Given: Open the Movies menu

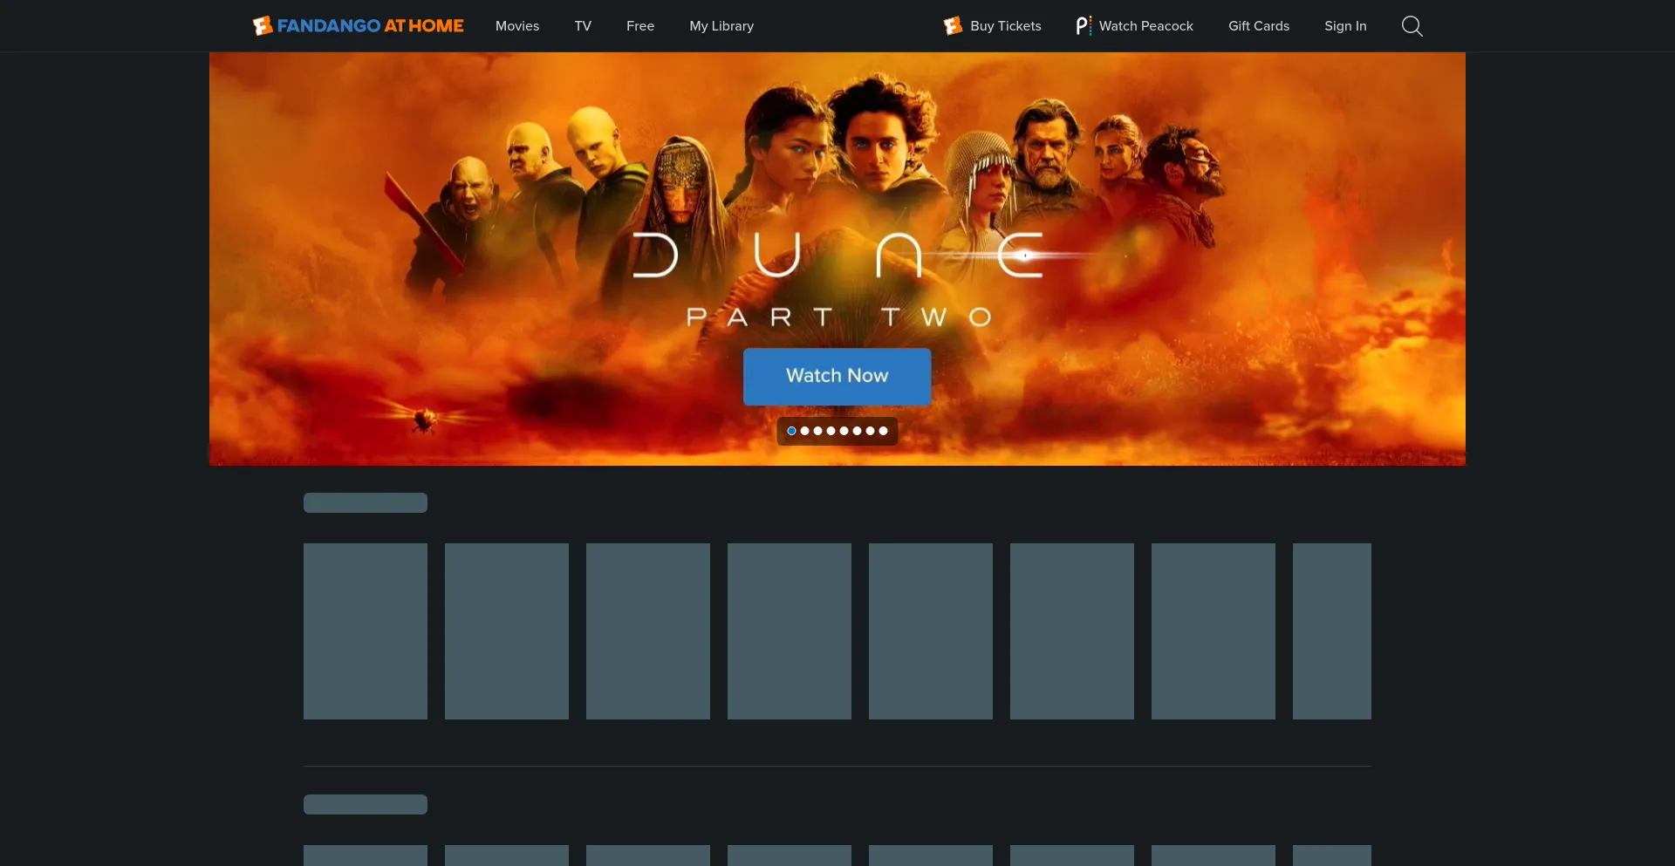Looking at the screenshot, I should [517, 26].
